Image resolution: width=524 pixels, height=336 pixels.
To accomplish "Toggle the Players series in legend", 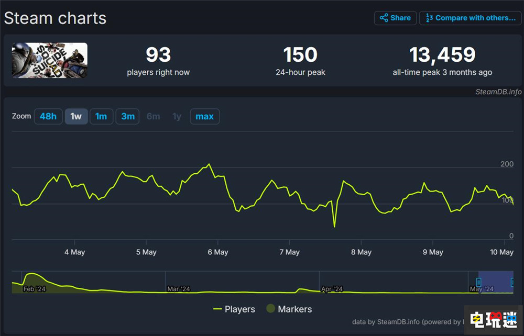I will (234, 309).
